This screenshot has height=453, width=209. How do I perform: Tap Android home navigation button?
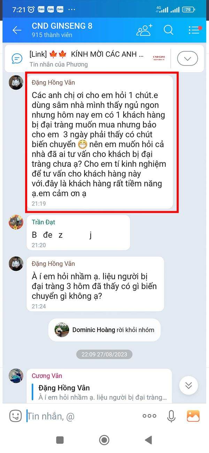point(104,440)
